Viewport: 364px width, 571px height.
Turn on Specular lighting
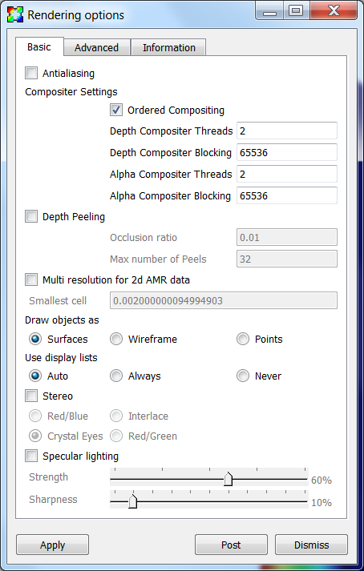(31, 456)
